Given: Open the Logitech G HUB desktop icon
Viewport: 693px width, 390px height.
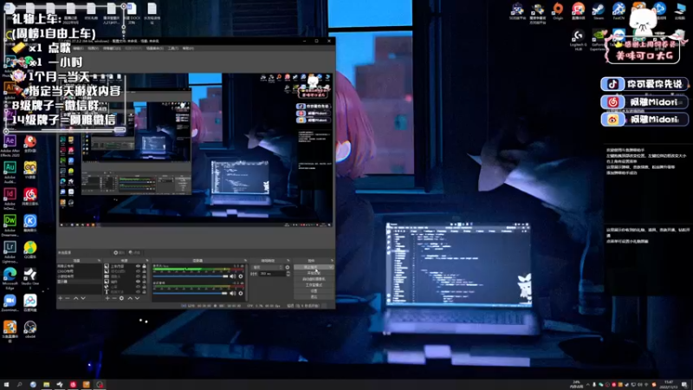Looking at the screenshot, I should coord(578,39).
